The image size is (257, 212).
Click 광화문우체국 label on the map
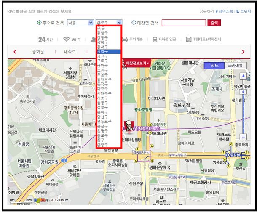160,167
